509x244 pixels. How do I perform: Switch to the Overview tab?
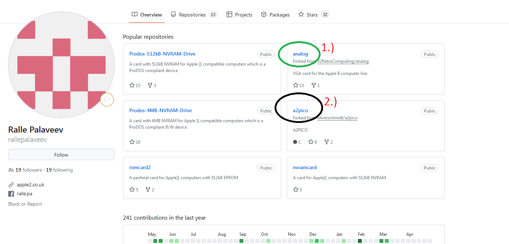(x=147, y=15)
